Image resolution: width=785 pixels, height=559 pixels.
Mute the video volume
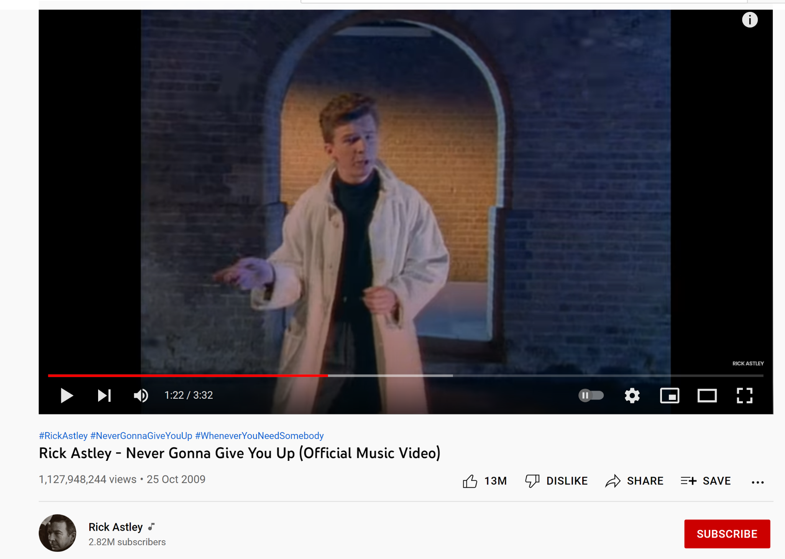(x=141, y=395)
